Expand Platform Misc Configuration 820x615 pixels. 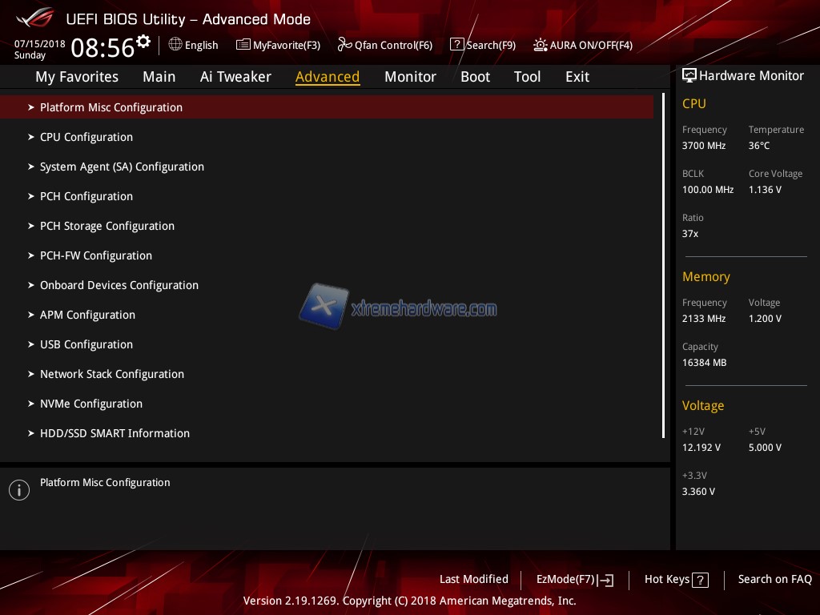click(x=111, y=107)
